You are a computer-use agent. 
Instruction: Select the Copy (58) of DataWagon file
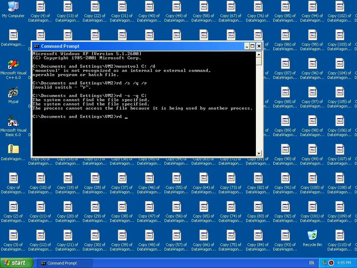[204, 12]
